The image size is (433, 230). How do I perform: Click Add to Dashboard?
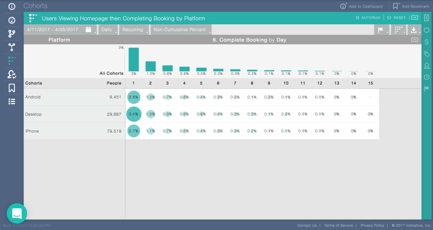[361, 6]
